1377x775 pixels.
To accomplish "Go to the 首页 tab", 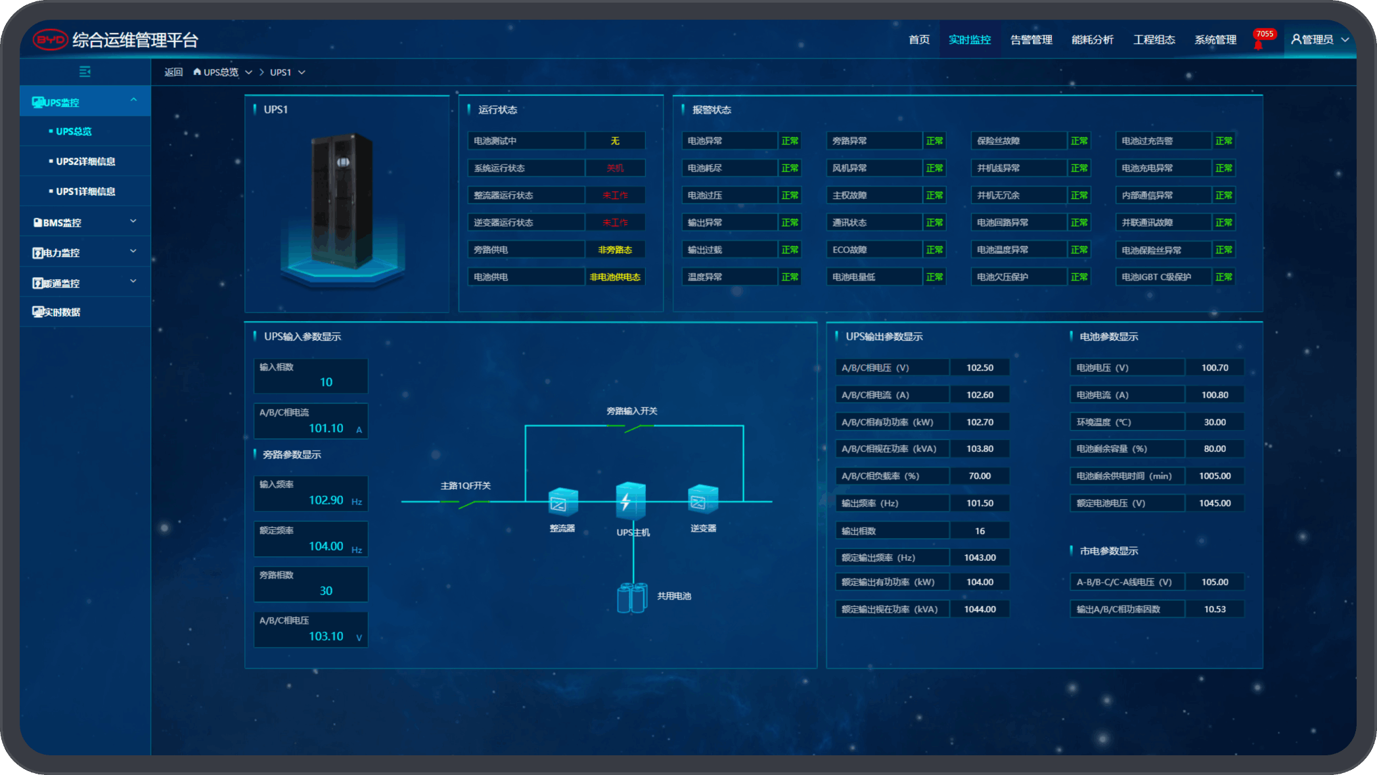I will (919, 40).
